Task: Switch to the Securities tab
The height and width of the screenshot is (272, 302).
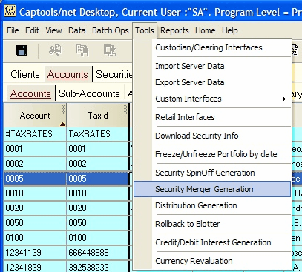Action: coord(114,74)
